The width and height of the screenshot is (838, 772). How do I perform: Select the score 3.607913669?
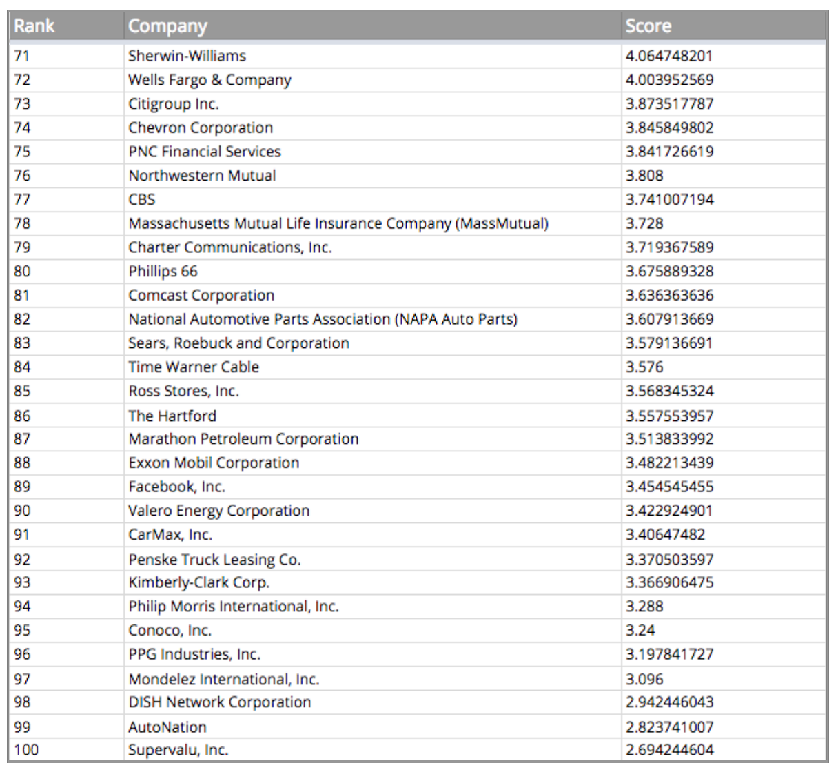point(669,319)
